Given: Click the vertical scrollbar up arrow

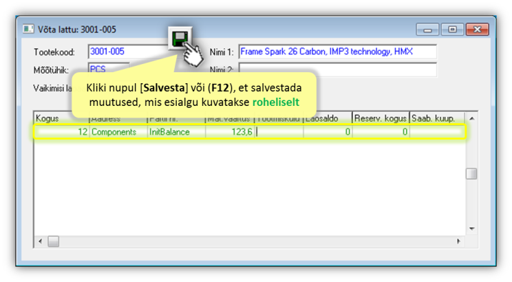Looking at the screenshot, I should coord(471,118).
